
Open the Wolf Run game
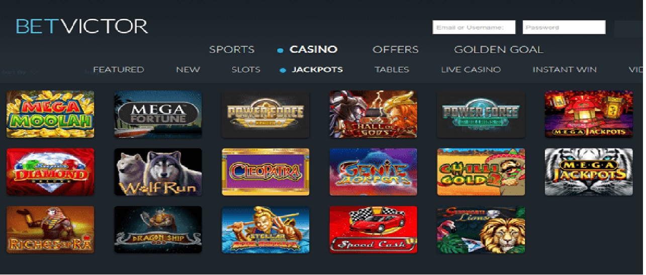[158, 172]
